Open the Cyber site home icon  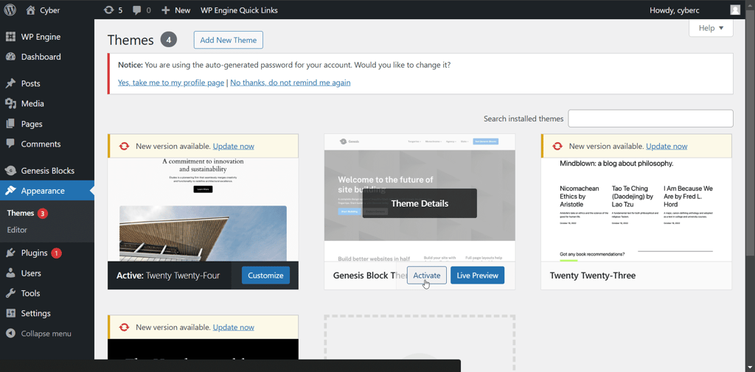(31, 10)
